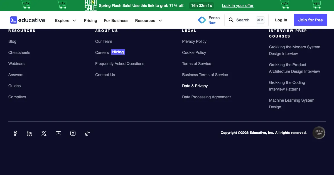
Task: Open the Instagram icon in footer
Action: pyautogui.click(x=73, y=133)
